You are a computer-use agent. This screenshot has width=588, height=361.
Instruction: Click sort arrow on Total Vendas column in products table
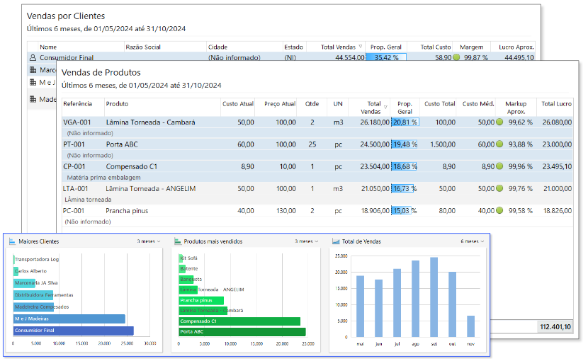385,107
